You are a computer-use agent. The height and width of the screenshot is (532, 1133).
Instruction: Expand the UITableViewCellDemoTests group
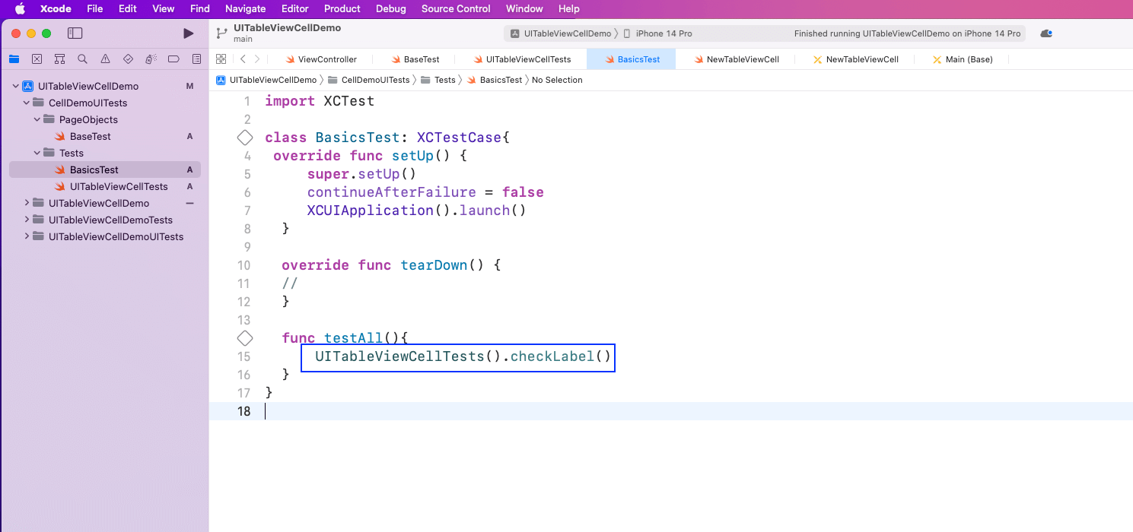coord(27,220)
